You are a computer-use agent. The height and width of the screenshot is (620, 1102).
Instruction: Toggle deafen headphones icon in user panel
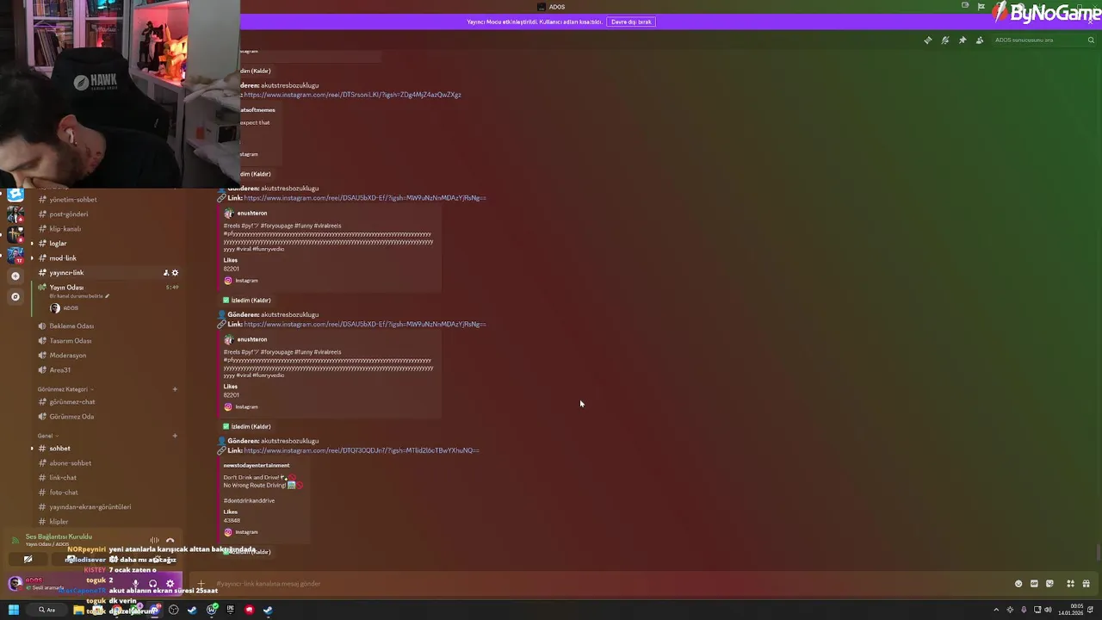pyautogui.click(x=153, y=584)
